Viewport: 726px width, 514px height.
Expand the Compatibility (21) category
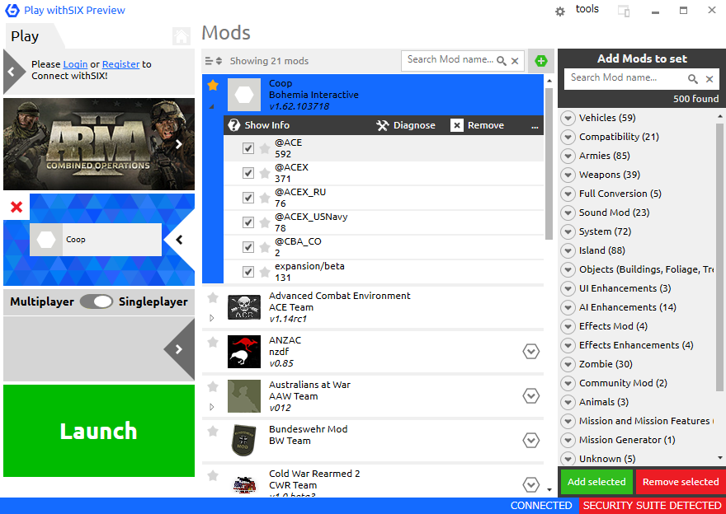pos(568,138)
